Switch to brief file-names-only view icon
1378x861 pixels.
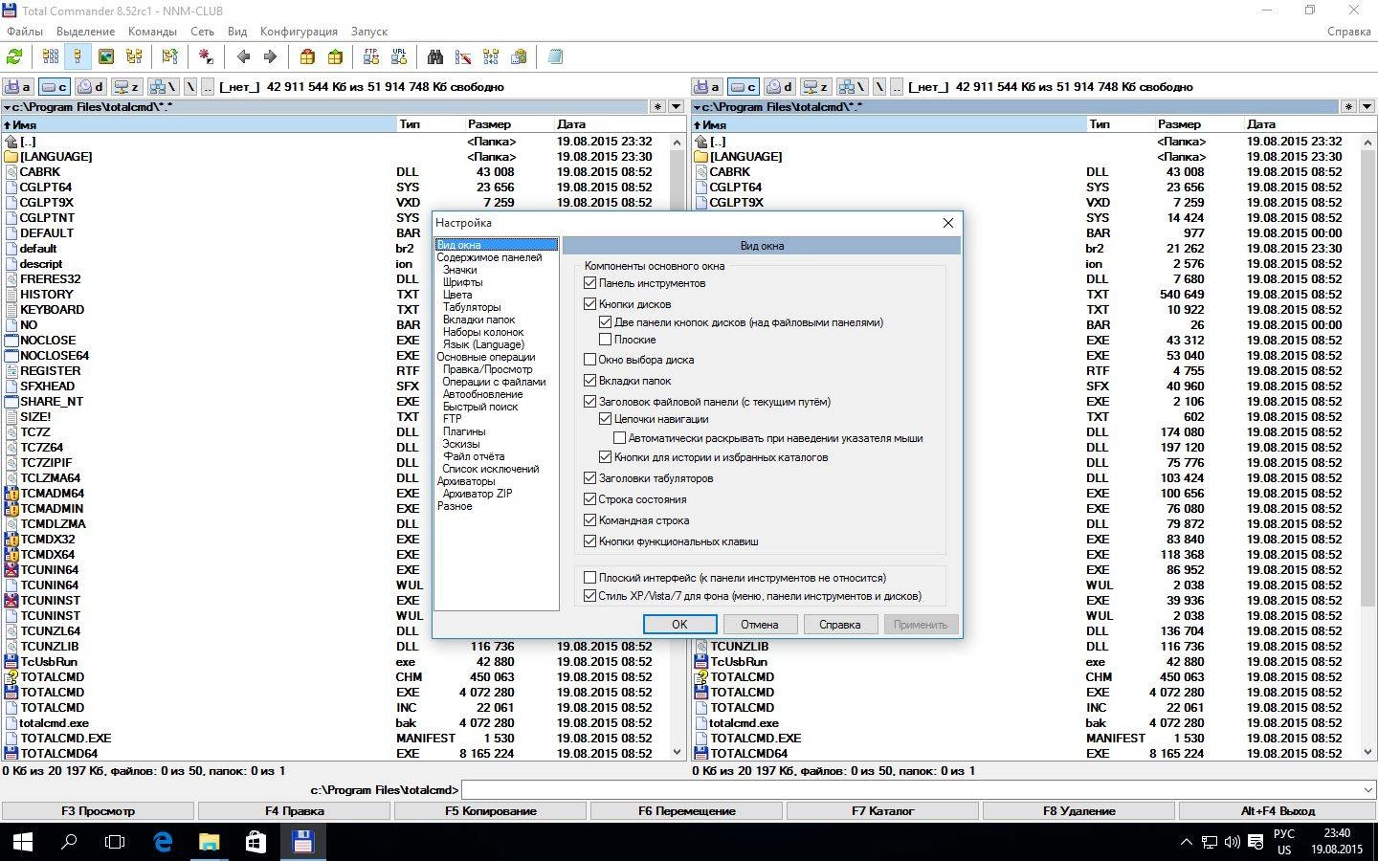(51, 57)
